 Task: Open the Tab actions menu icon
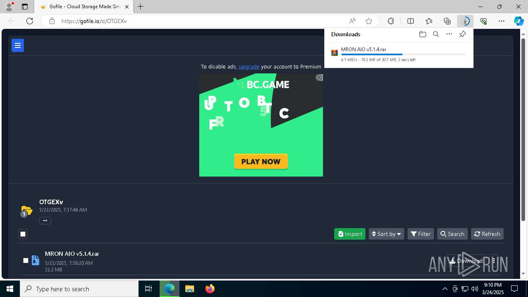pos(25,7)
